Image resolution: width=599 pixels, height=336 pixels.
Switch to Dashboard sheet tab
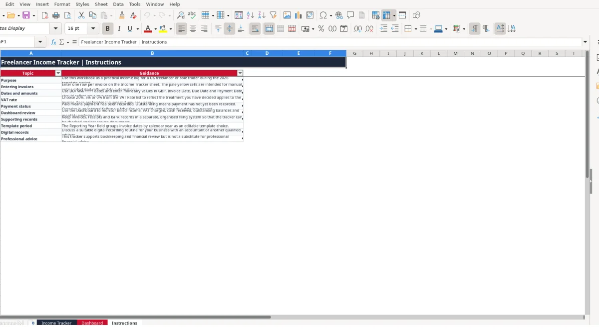coord(92,323)
